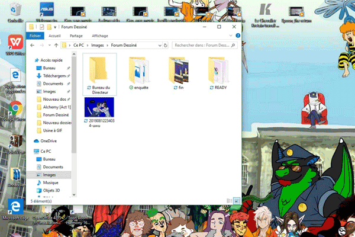Open Explorer help icon
This screenshot has width=355, height=237.
238,36
